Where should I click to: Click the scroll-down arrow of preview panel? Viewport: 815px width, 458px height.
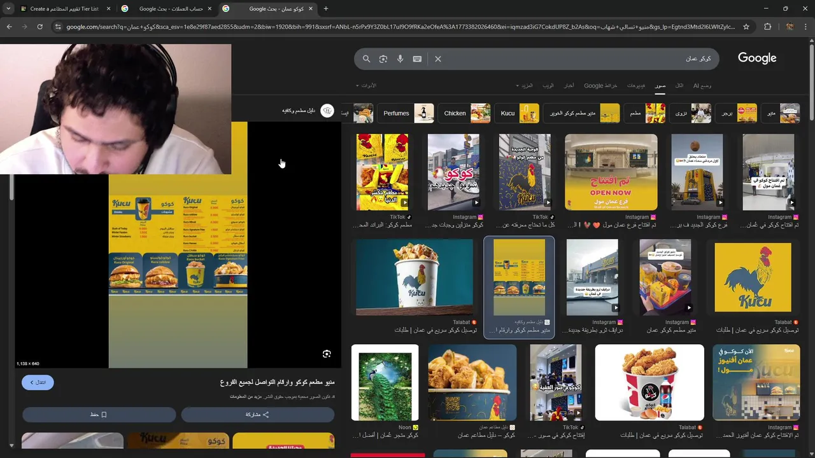click(x=11, y=445)
